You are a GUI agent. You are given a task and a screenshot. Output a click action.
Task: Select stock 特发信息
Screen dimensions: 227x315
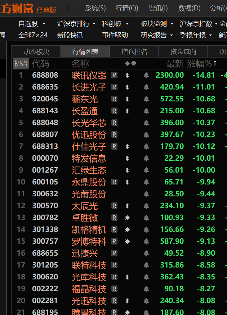tap(89, 159)
